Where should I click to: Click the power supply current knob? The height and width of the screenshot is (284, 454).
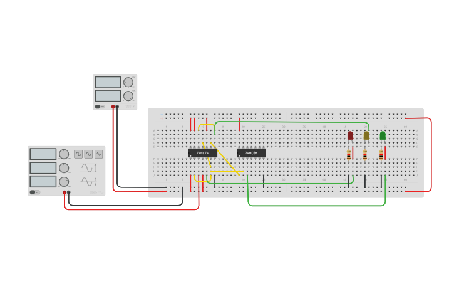tap(128, 96)
